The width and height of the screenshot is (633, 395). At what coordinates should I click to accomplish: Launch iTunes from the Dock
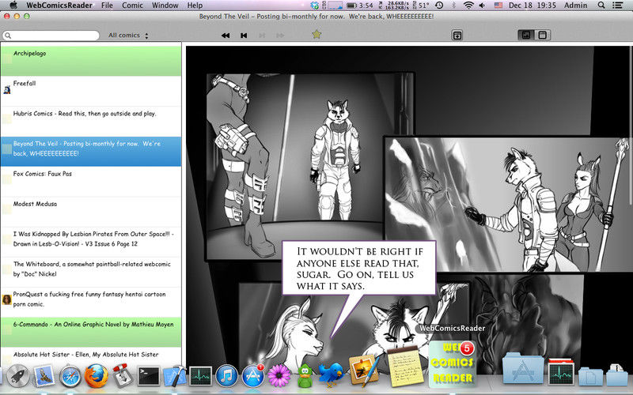click(x=226, y=376)
